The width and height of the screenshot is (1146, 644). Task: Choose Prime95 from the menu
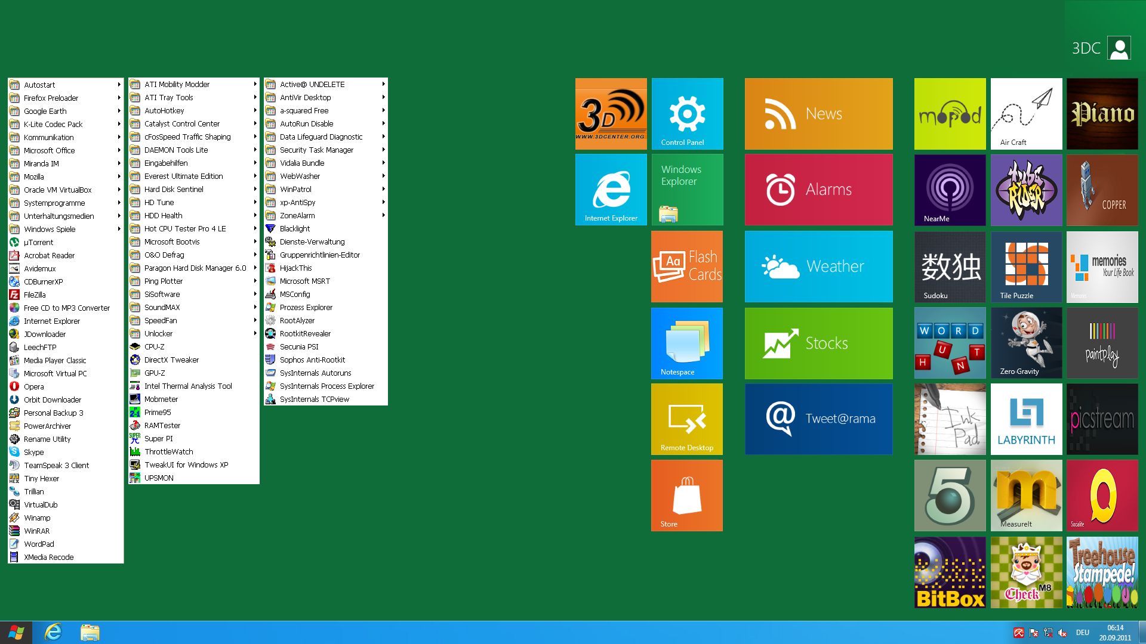pos(158,412)
